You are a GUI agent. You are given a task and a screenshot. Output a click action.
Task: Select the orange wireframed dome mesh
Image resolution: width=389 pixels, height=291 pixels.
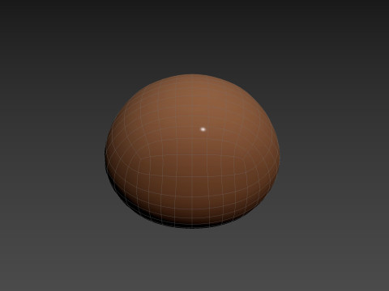point(192,151)
